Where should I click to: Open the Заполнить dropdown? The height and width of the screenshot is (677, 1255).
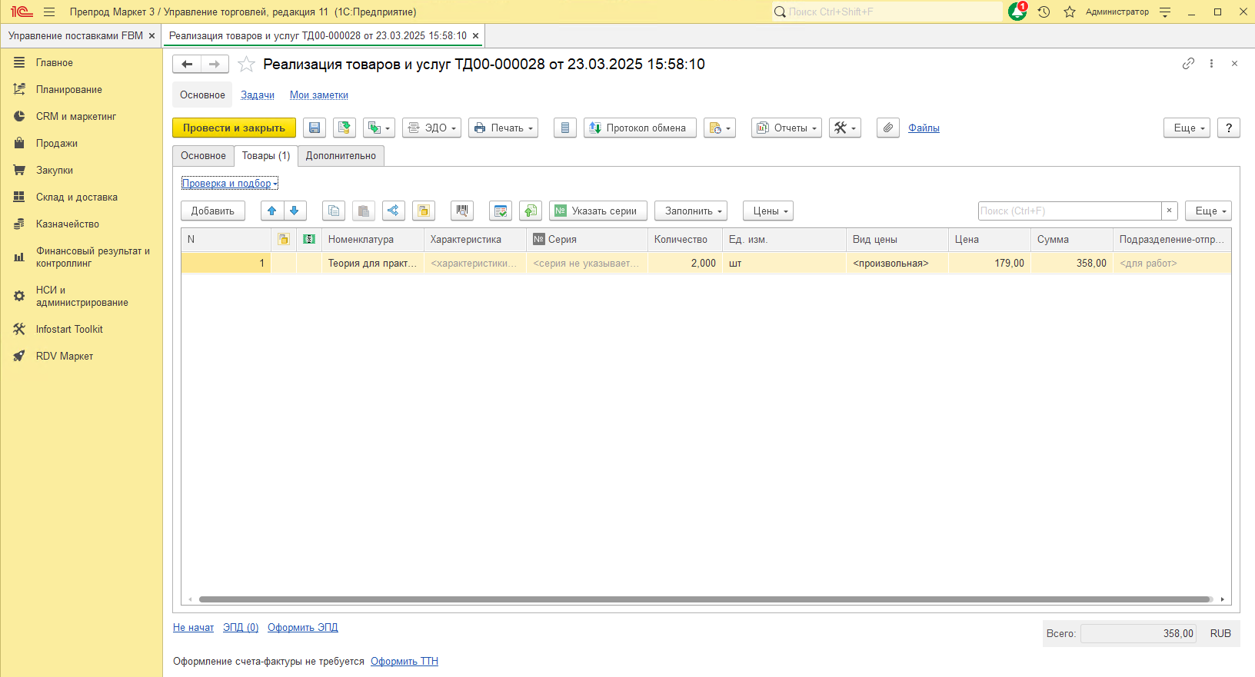pyautogui.click(x=691, y=211)
